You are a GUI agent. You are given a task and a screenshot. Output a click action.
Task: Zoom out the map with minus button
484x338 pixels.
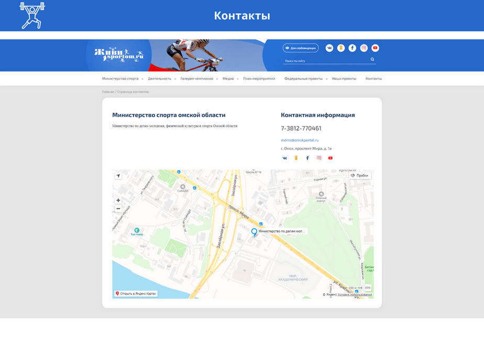118,209
